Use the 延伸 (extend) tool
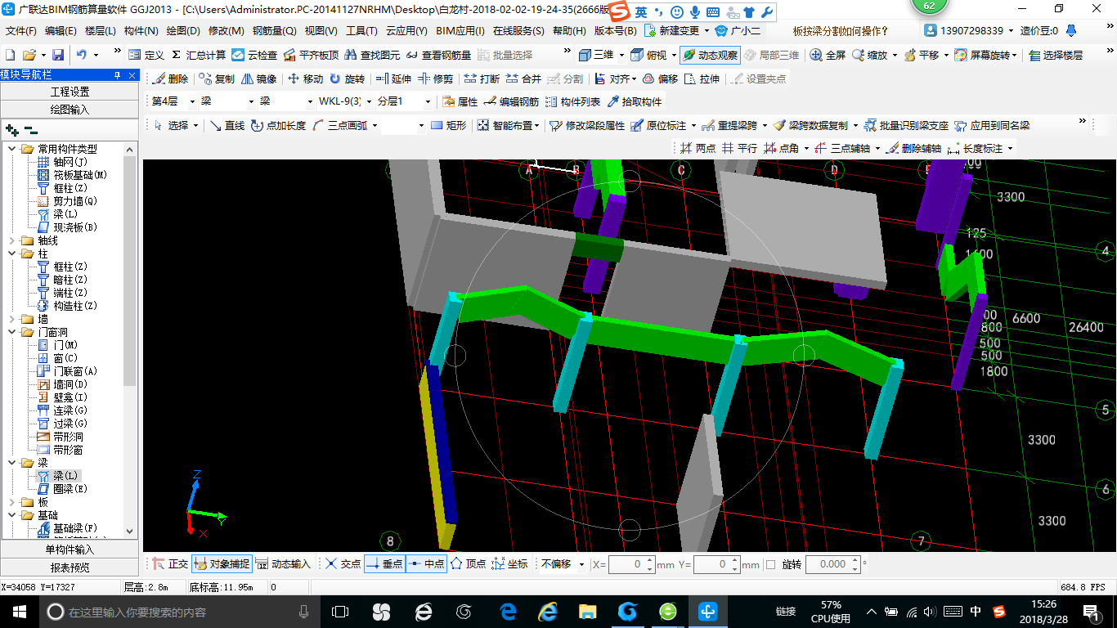The image size is (1117, 628). [393, 79]
